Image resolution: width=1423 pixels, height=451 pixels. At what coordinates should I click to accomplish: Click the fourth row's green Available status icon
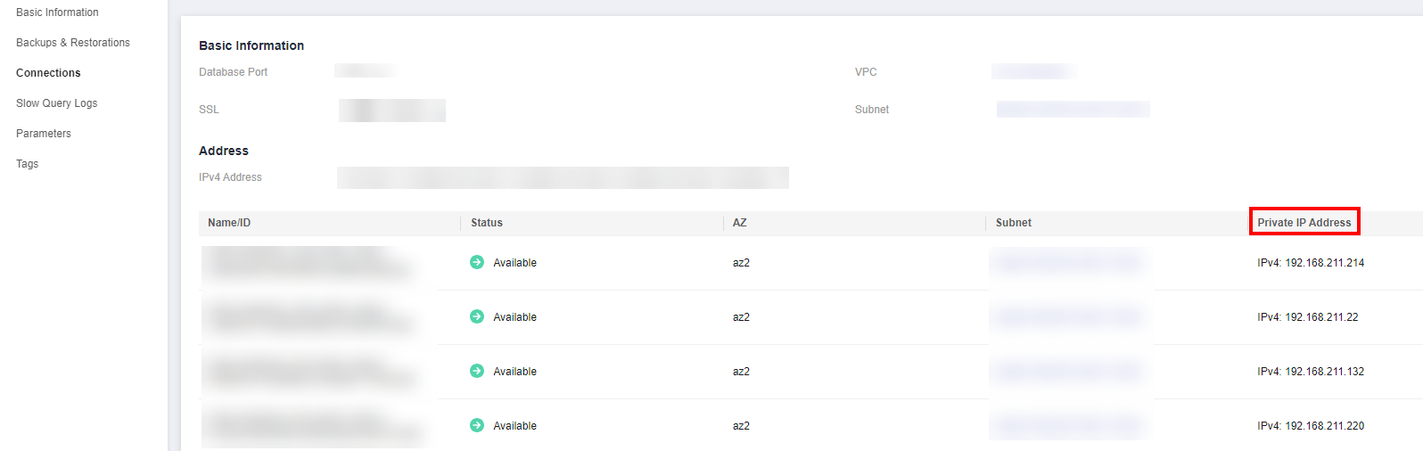tap(477, 425)
